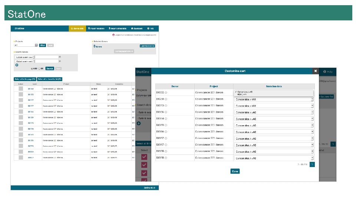
Task: Click the gray Reset button beside Search
Action: pos(58,69)
